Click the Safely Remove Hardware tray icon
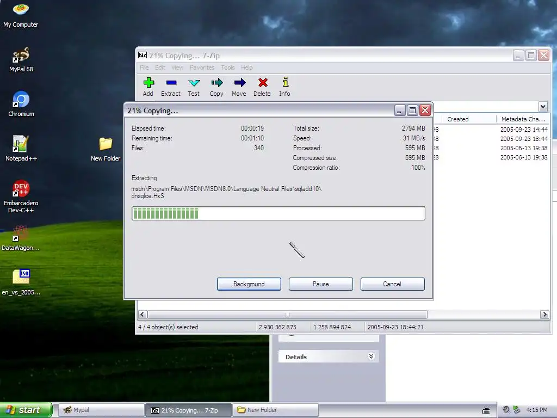The height and width of the screenshot is (418, 557). (x=517, y=410)
